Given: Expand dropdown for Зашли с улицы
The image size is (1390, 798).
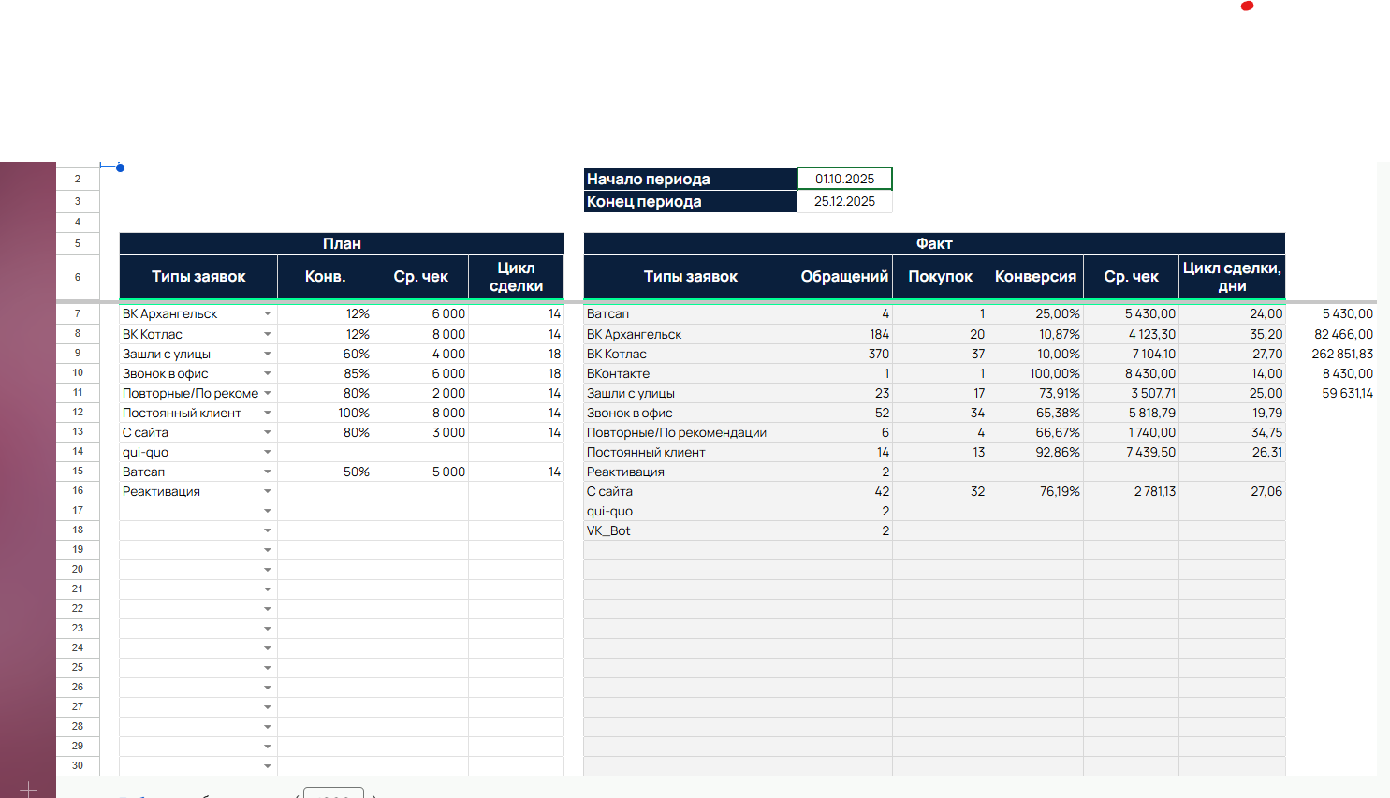Looking at the screenshot, I should click(x=268, y=354).
